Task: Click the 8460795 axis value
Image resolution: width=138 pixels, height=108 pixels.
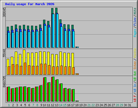Action: tap(4, 82)
